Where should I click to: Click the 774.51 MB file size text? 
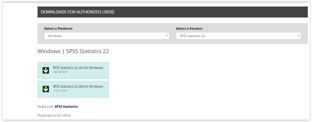60,91
